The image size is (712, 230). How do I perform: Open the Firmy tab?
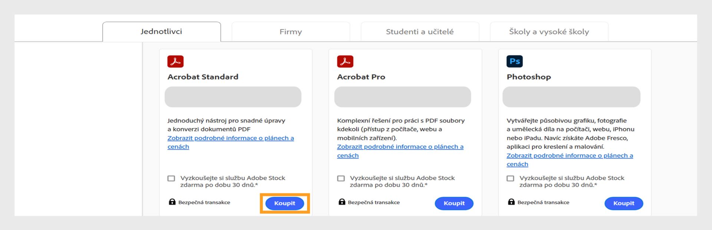coord(291,32)
